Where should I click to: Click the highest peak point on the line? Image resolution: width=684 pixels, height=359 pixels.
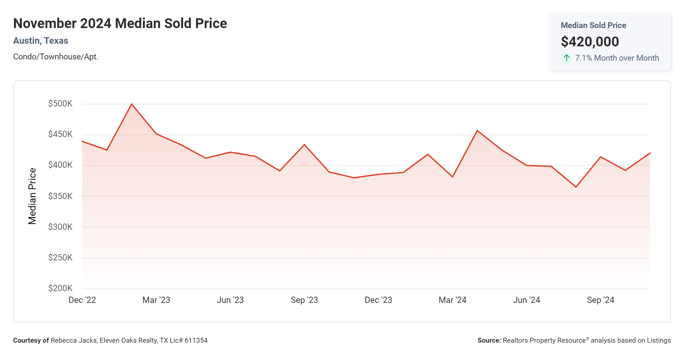coord(132,104)
